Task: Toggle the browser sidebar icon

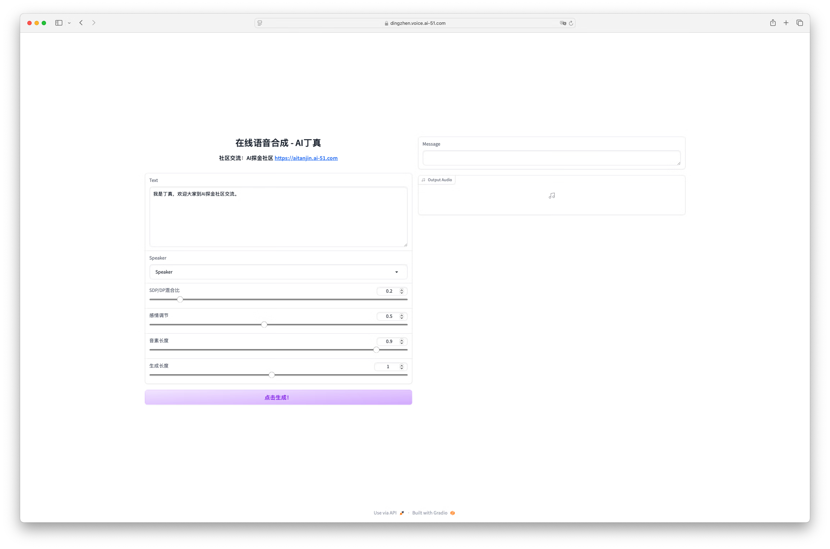Action: coord(59,23)
